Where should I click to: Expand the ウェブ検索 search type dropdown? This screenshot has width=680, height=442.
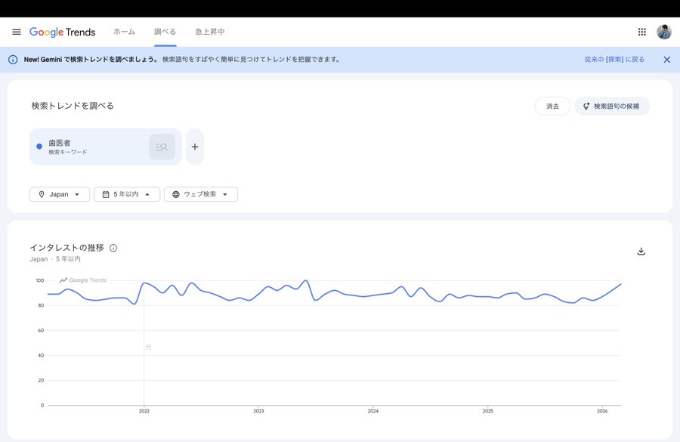tap(201, 194)
